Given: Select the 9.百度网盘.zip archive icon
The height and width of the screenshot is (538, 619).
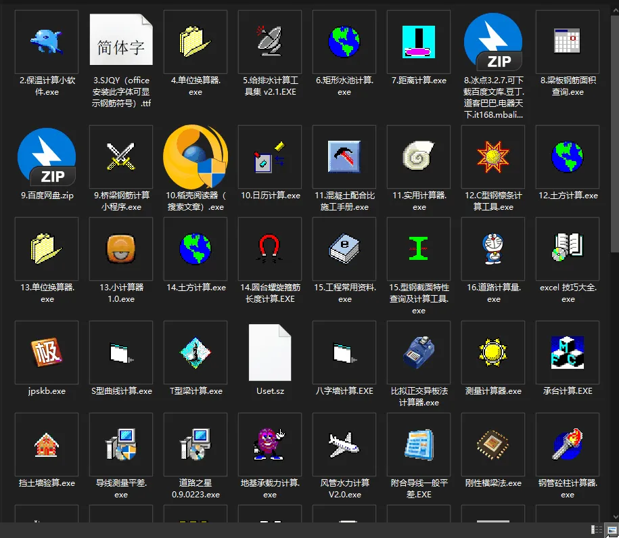Looking at the screenshot, I should pyautogui.click(x=47, y=157).
